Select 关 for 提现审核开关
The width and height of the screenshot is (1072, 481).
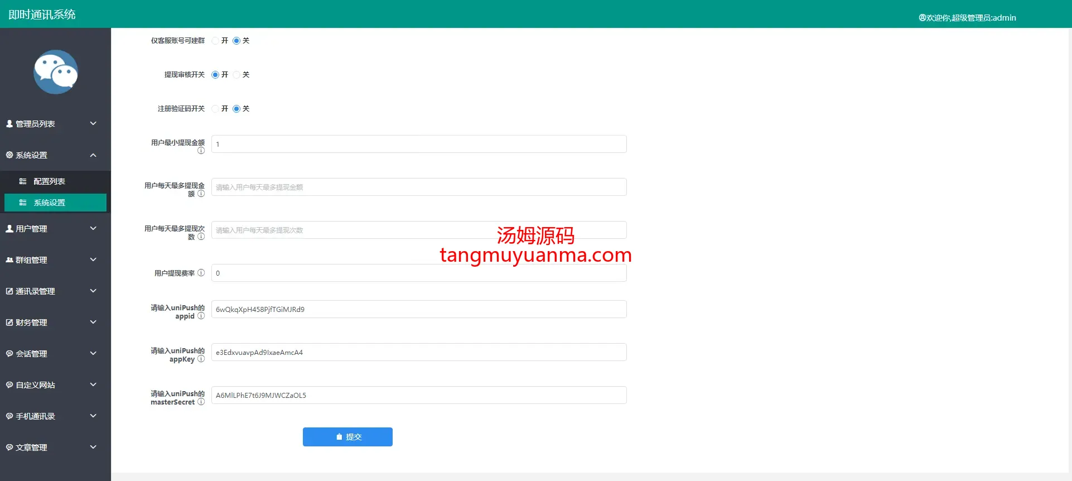[x=236, y=75]
